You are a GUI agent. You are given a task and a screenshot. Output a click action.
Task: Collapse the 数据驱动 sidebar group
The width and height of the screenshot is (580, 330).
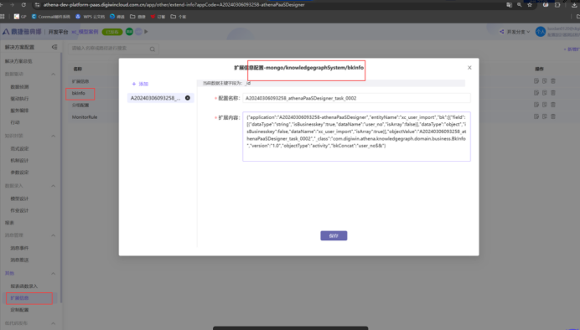point(54,75)
